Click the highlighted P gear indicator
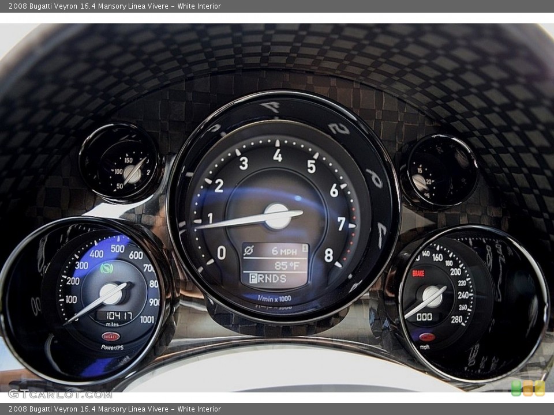The height and width of the screenshot is (415, 554). (253, 279)
